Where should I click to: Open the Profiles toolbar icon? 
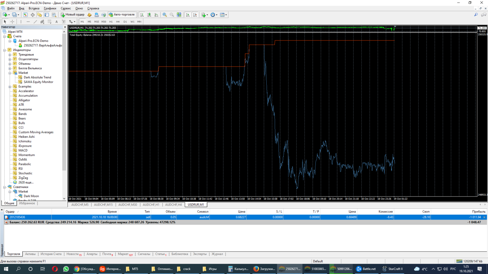(x=14, y=15)
